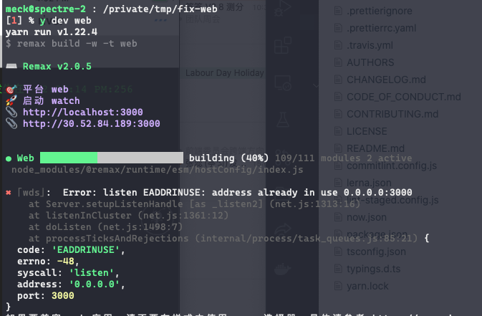This screenshot has width=482, height=316.
Task: Click 'at Server.setupListenHandle' stack trace line
Action: click(194, 204)
